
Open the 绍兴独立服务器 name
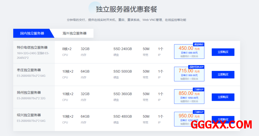pos(29,115)
